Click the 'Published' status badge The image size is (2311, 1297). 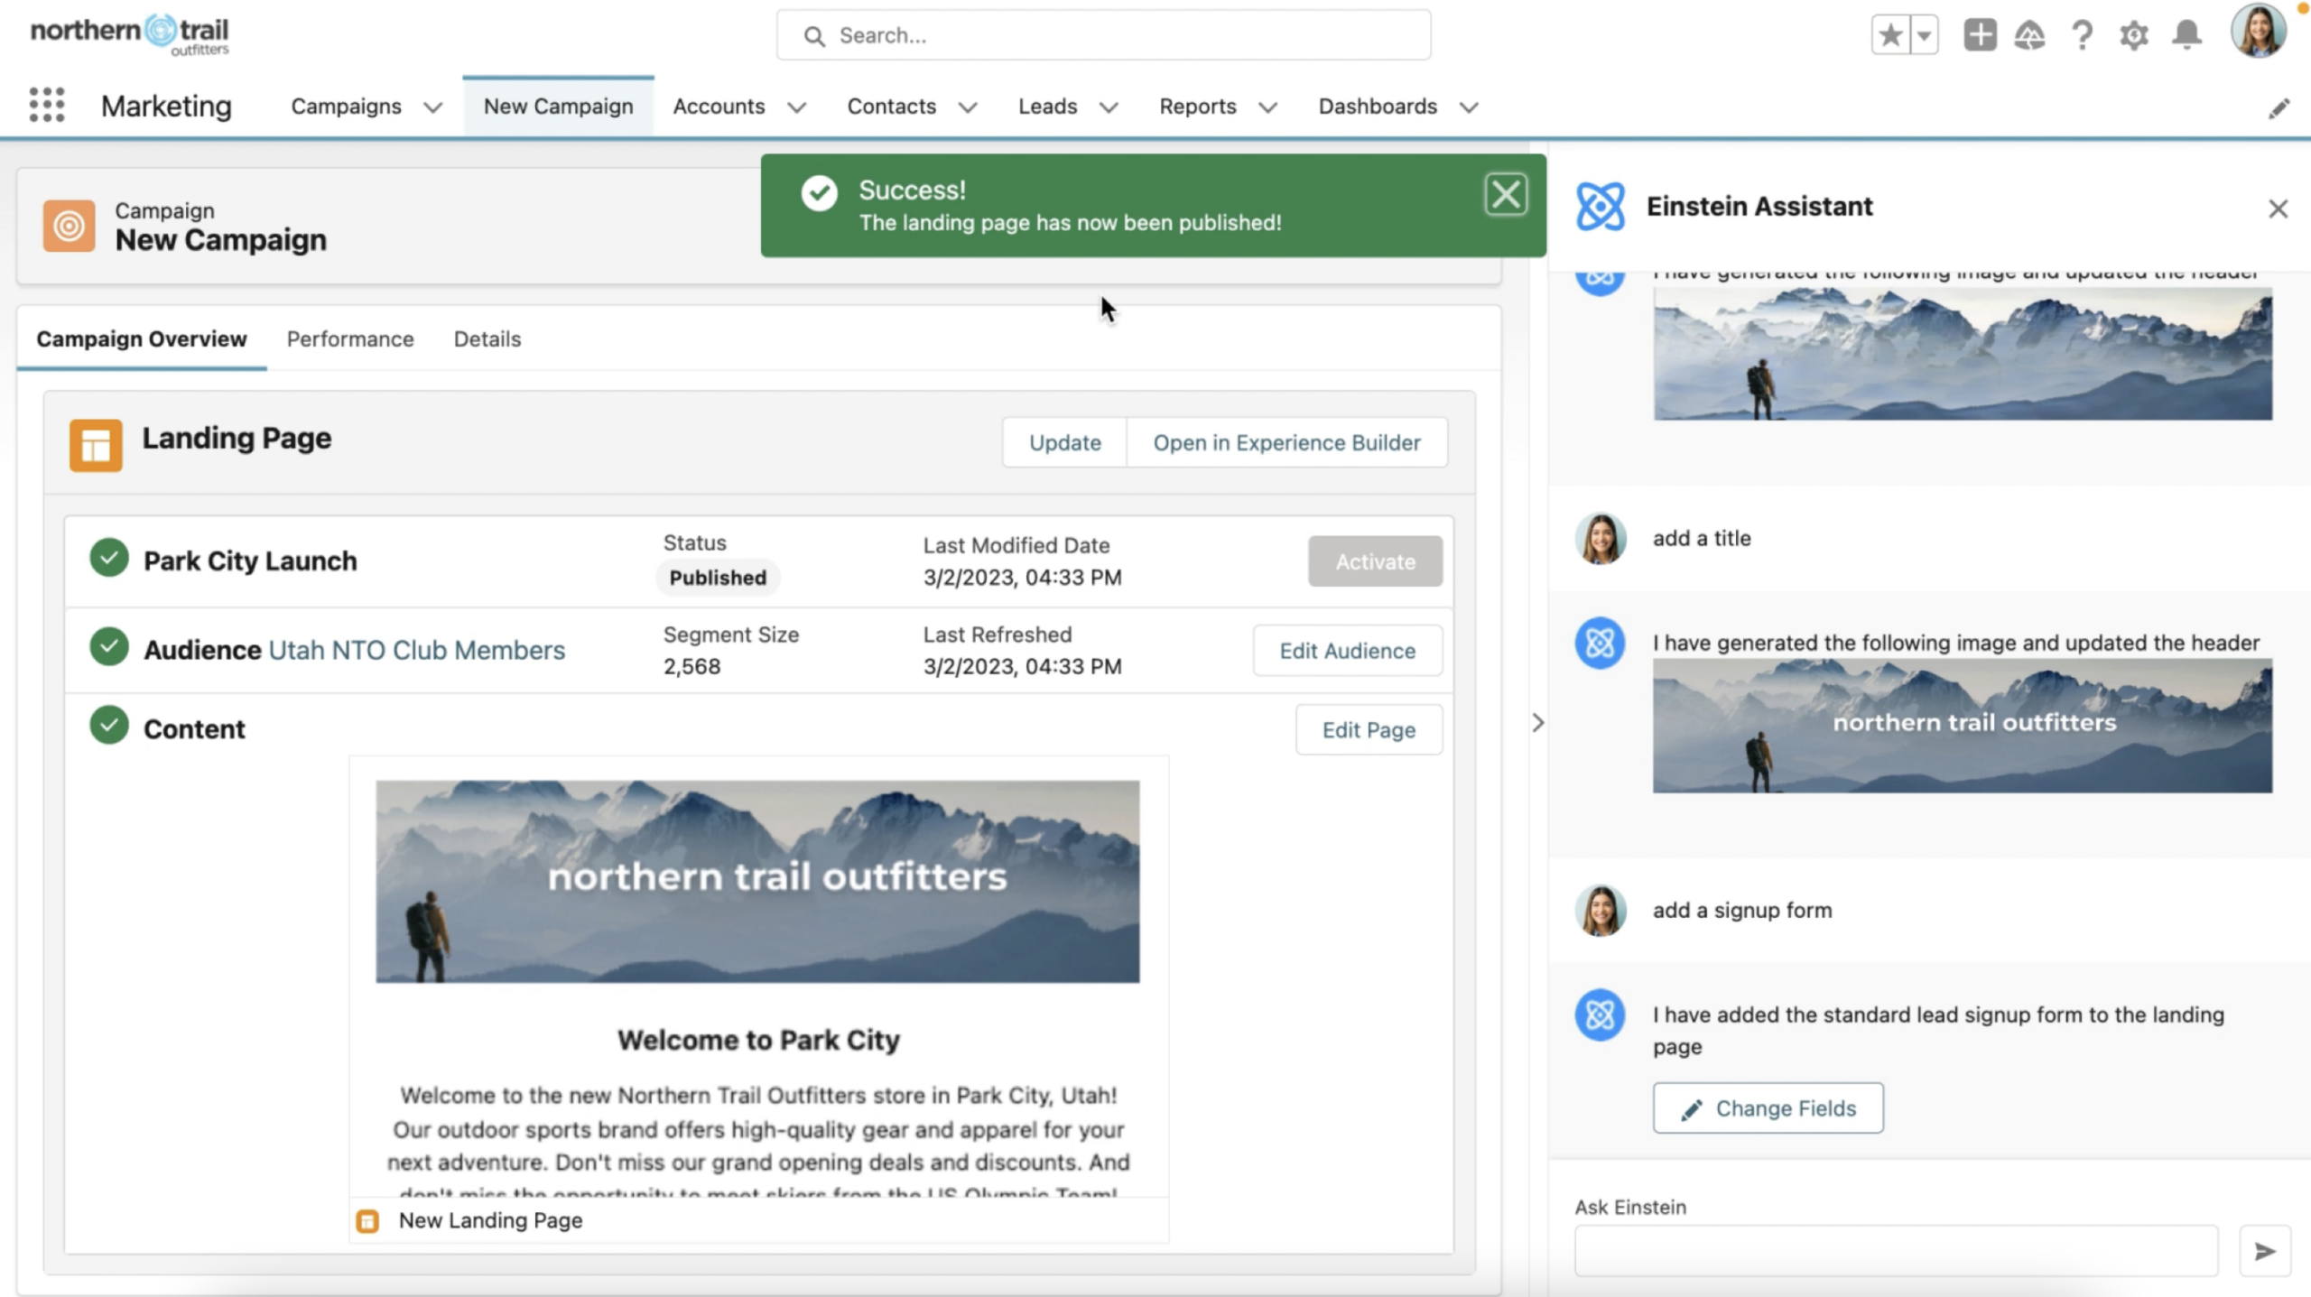click(718, 578)
